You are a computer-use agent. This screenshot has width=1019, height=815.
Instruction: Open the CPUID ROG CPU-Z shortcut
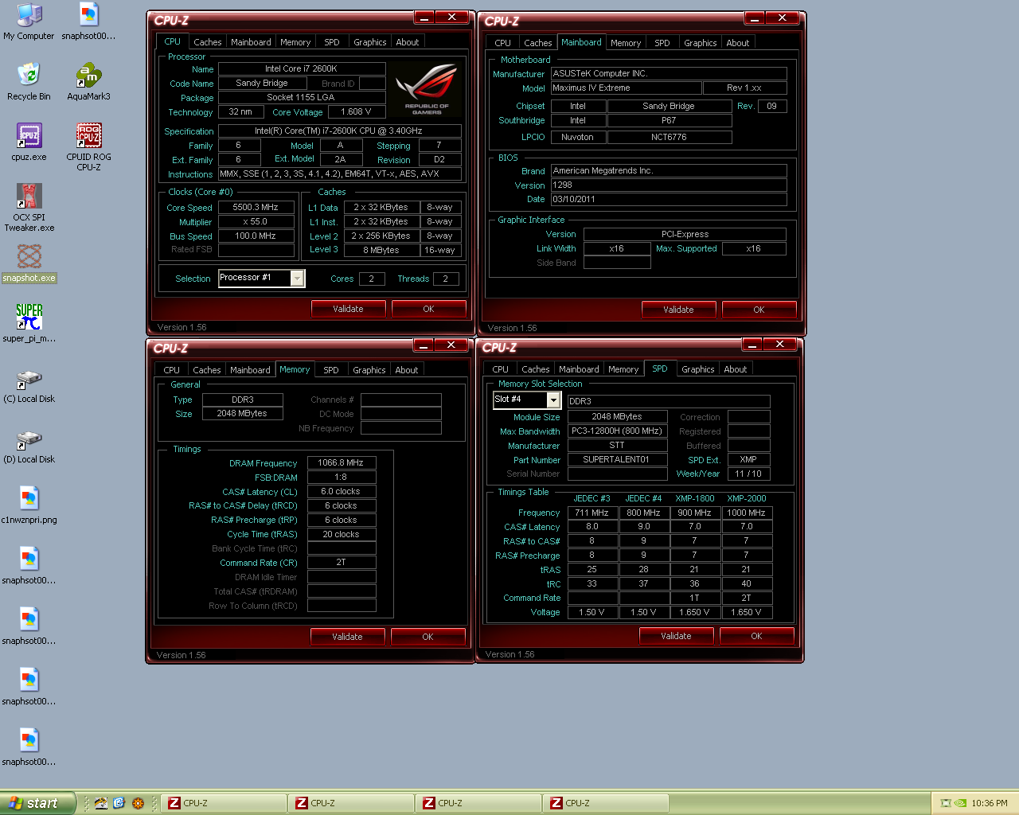coord(88,137)
